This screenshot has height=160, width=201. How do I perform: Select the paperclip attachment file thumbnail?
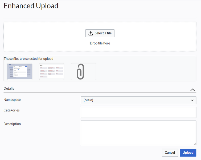coord(83,71)
